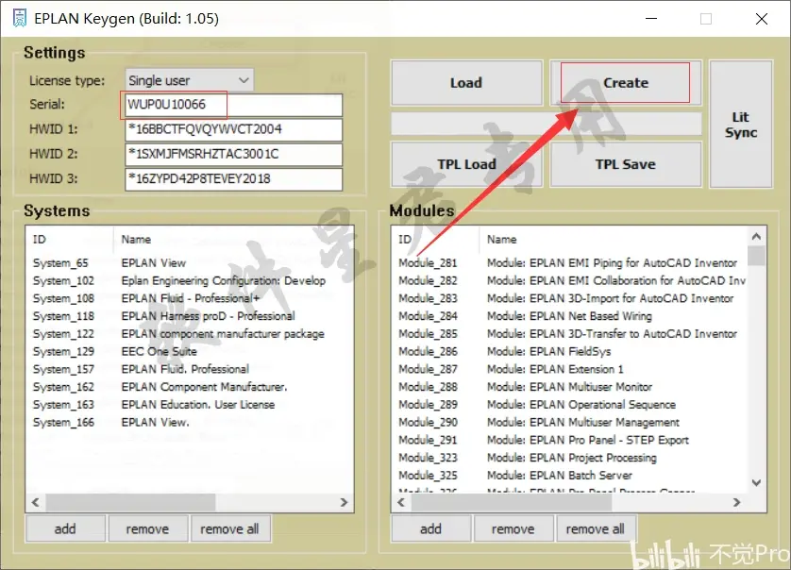Click the Modules list ID column header
The width and height of the screenshot is (791, 570).
pos(435,240)
